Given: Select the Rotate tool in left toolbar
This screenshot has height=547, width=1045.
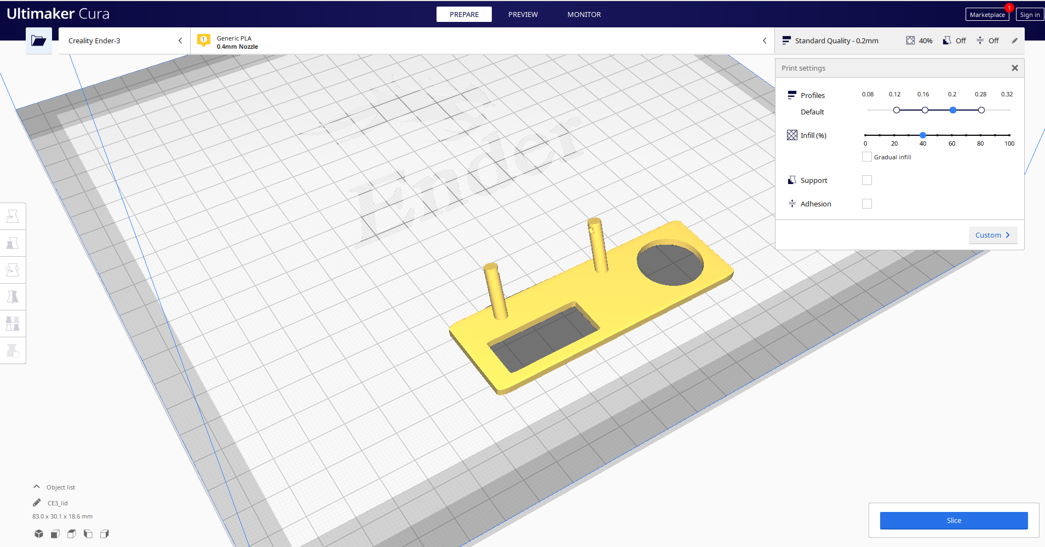Looking at the screenshot, I should [13, 270].
